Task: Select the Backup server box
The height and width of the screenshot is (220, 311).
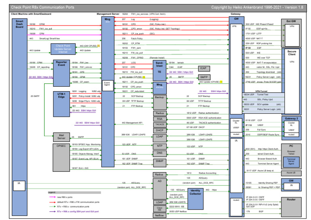Action: pyautogui.click(x=160, y=98)
